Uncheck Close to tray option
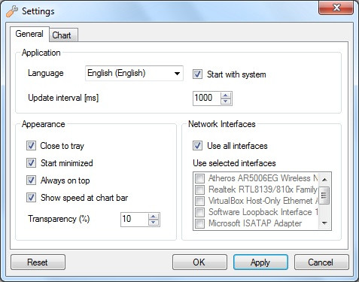The height and width of the screenshot is (282, 359). pos(31,146)
